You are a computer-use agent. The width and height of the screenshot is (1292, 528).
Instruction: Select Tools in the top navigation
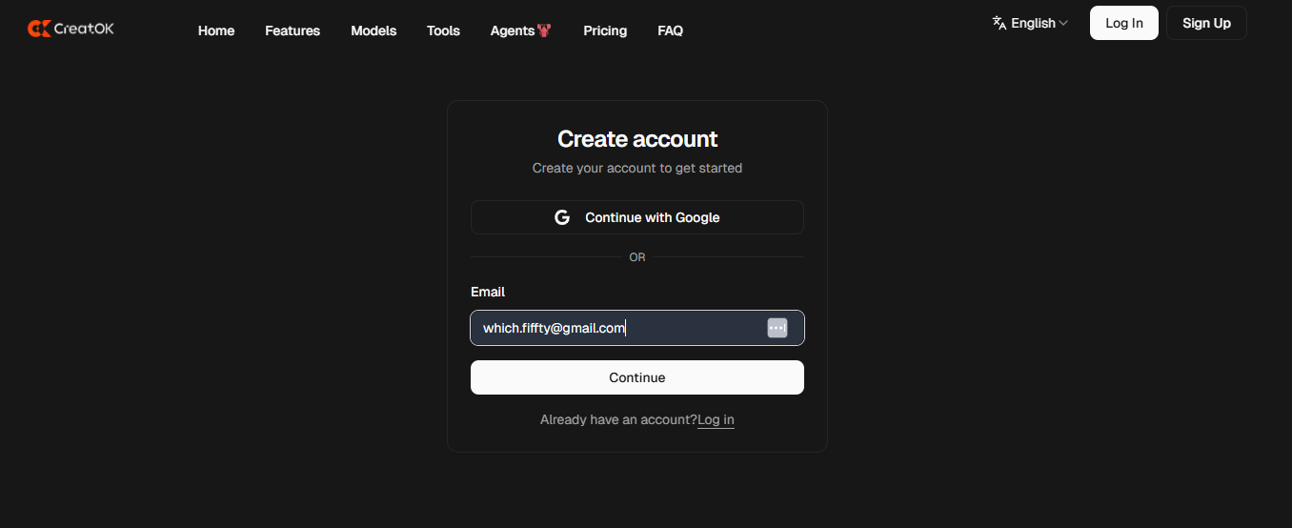[x=443, y=30]
